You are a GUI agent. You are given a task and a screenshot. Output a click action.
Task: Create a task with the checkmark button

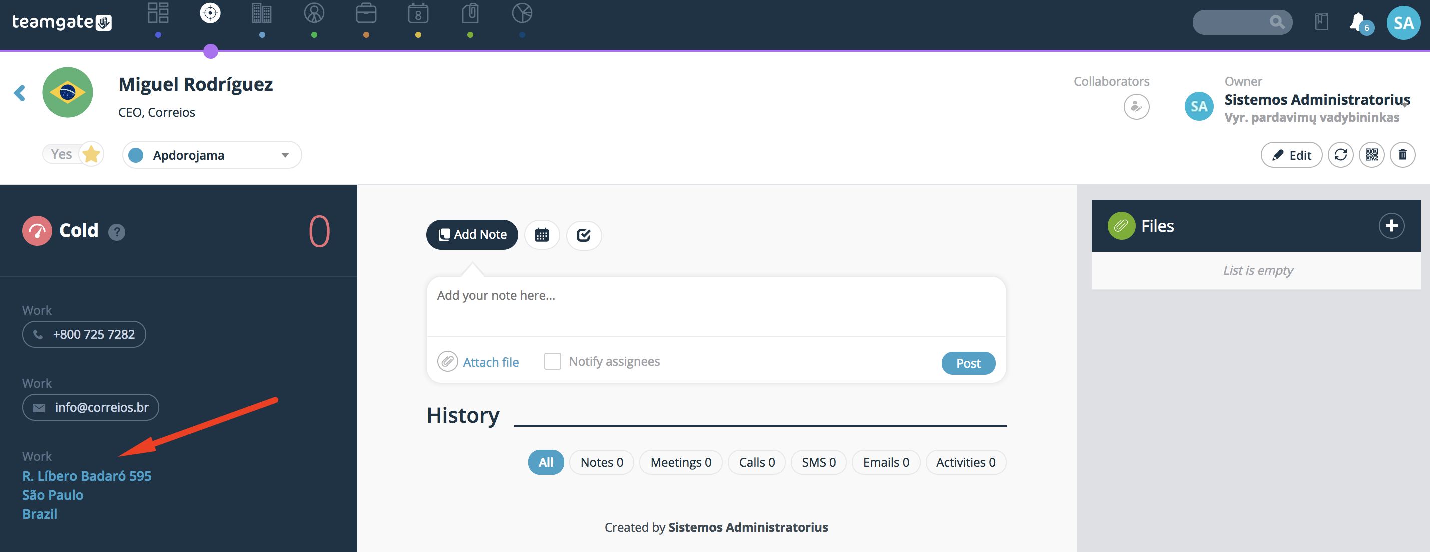click(584, 235)
